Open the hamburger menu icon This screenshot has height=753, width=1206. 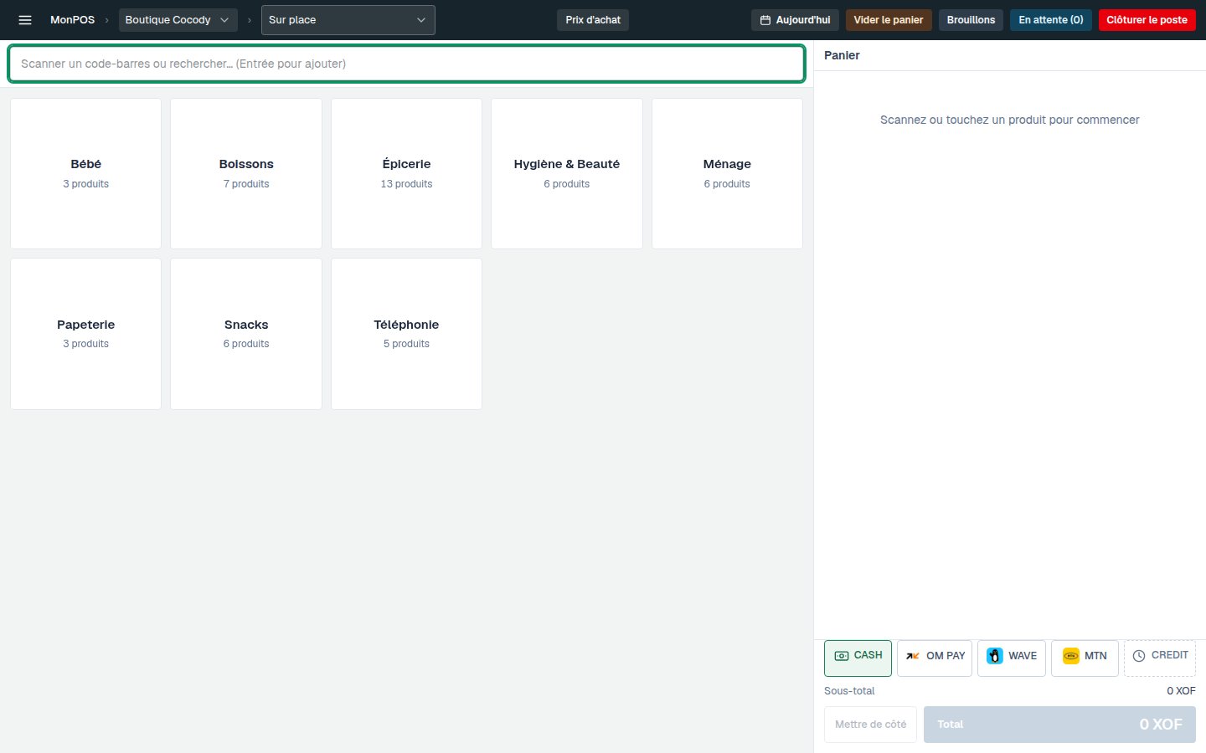click(25, 20)
